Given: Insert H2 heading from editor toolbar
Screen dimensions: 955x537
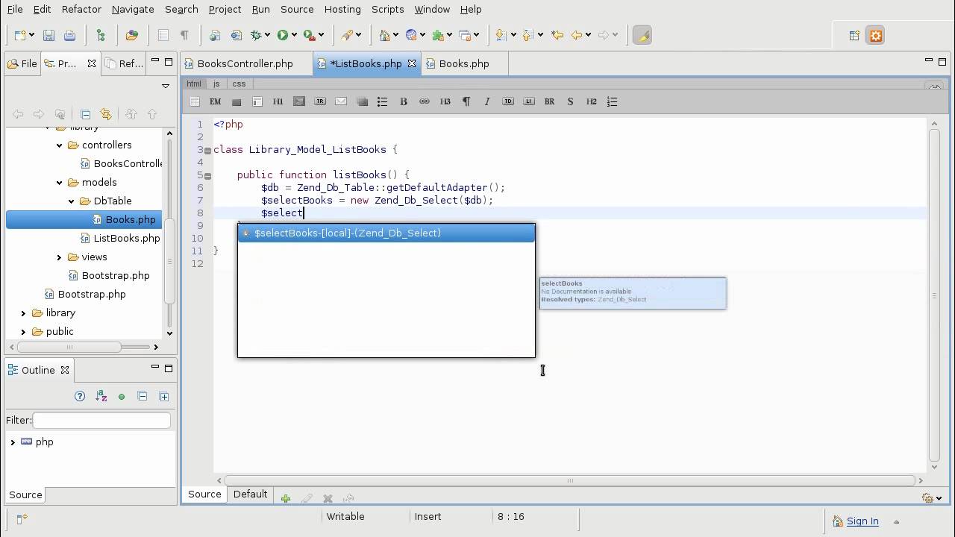Looking at the screenshot, I should 592,101.
